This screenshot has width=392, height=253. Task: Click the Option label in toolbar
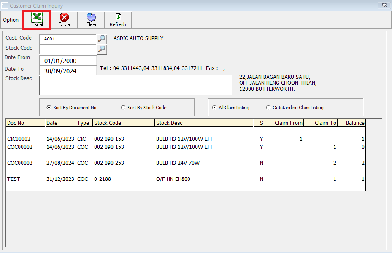tap(11, 20)
